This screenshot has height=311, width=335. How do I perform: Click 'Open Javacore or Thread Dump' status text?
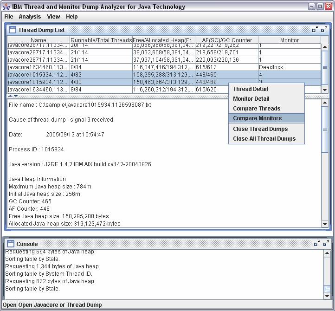click(x=60, y=305)
